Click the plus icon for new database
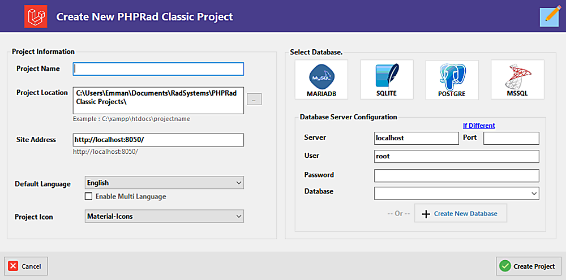The width and height of the screenshot is (566, 280). (426, 214)
